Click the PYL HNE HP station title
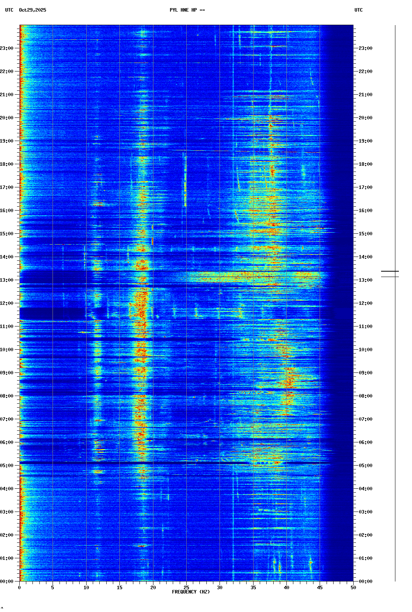 pos(187,10)
